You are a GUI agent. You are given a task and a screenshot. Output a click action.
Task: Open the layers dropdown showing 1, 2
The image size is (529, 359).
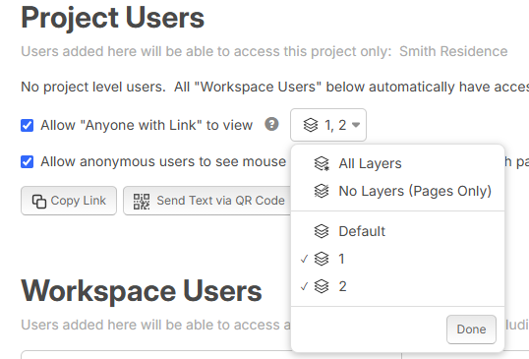point(328,125)
